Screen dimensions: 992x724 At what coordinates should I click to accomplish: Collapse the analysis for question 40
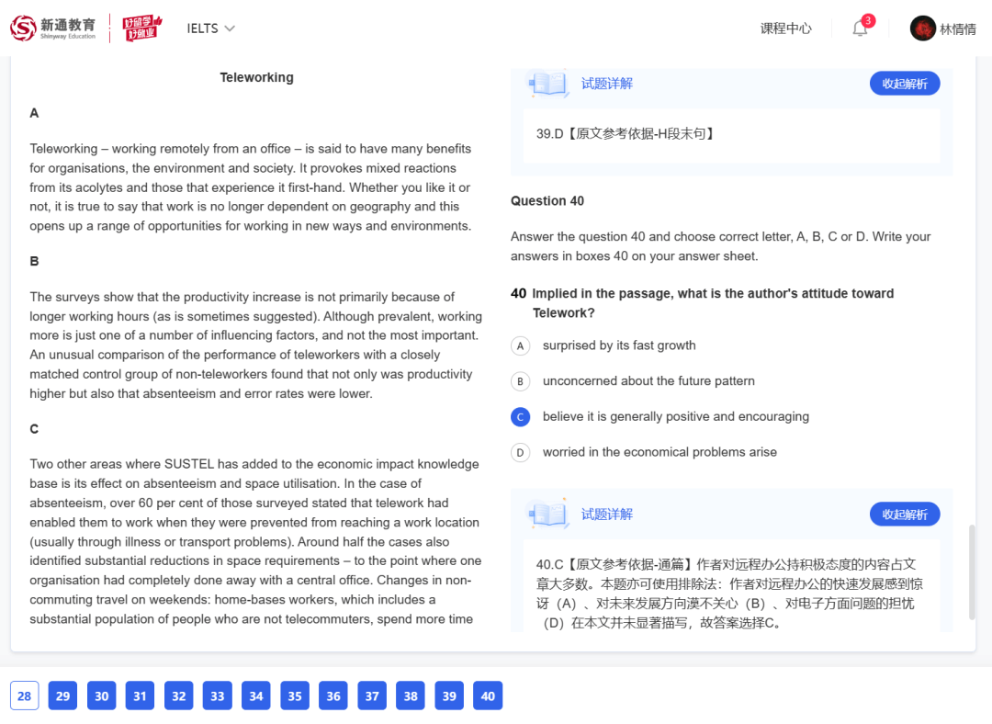(x=905, y=515)
